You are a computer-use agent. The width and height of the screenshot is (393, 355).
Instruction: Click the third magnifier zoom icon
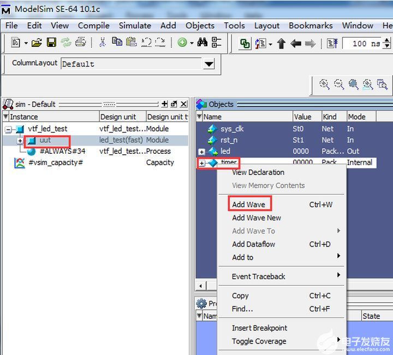(x=353, y=84)
